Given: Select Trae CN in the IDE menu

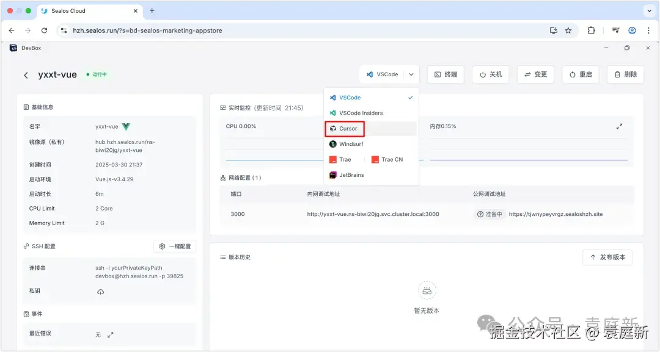Looking at the screenshot, I should 387,160.
